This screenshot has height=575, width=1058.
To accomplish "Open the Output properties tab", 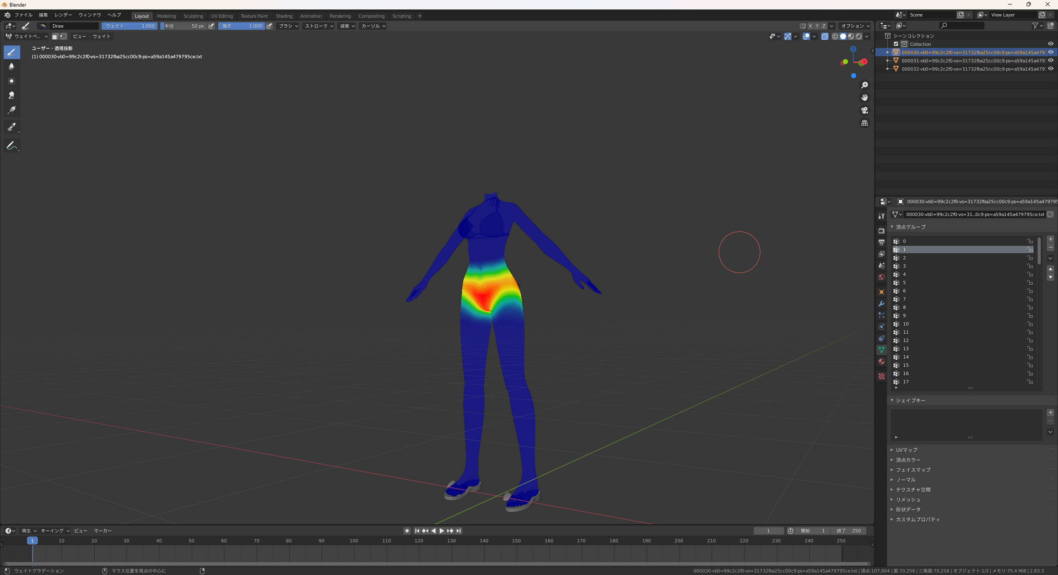I will (x=882, y=242).
